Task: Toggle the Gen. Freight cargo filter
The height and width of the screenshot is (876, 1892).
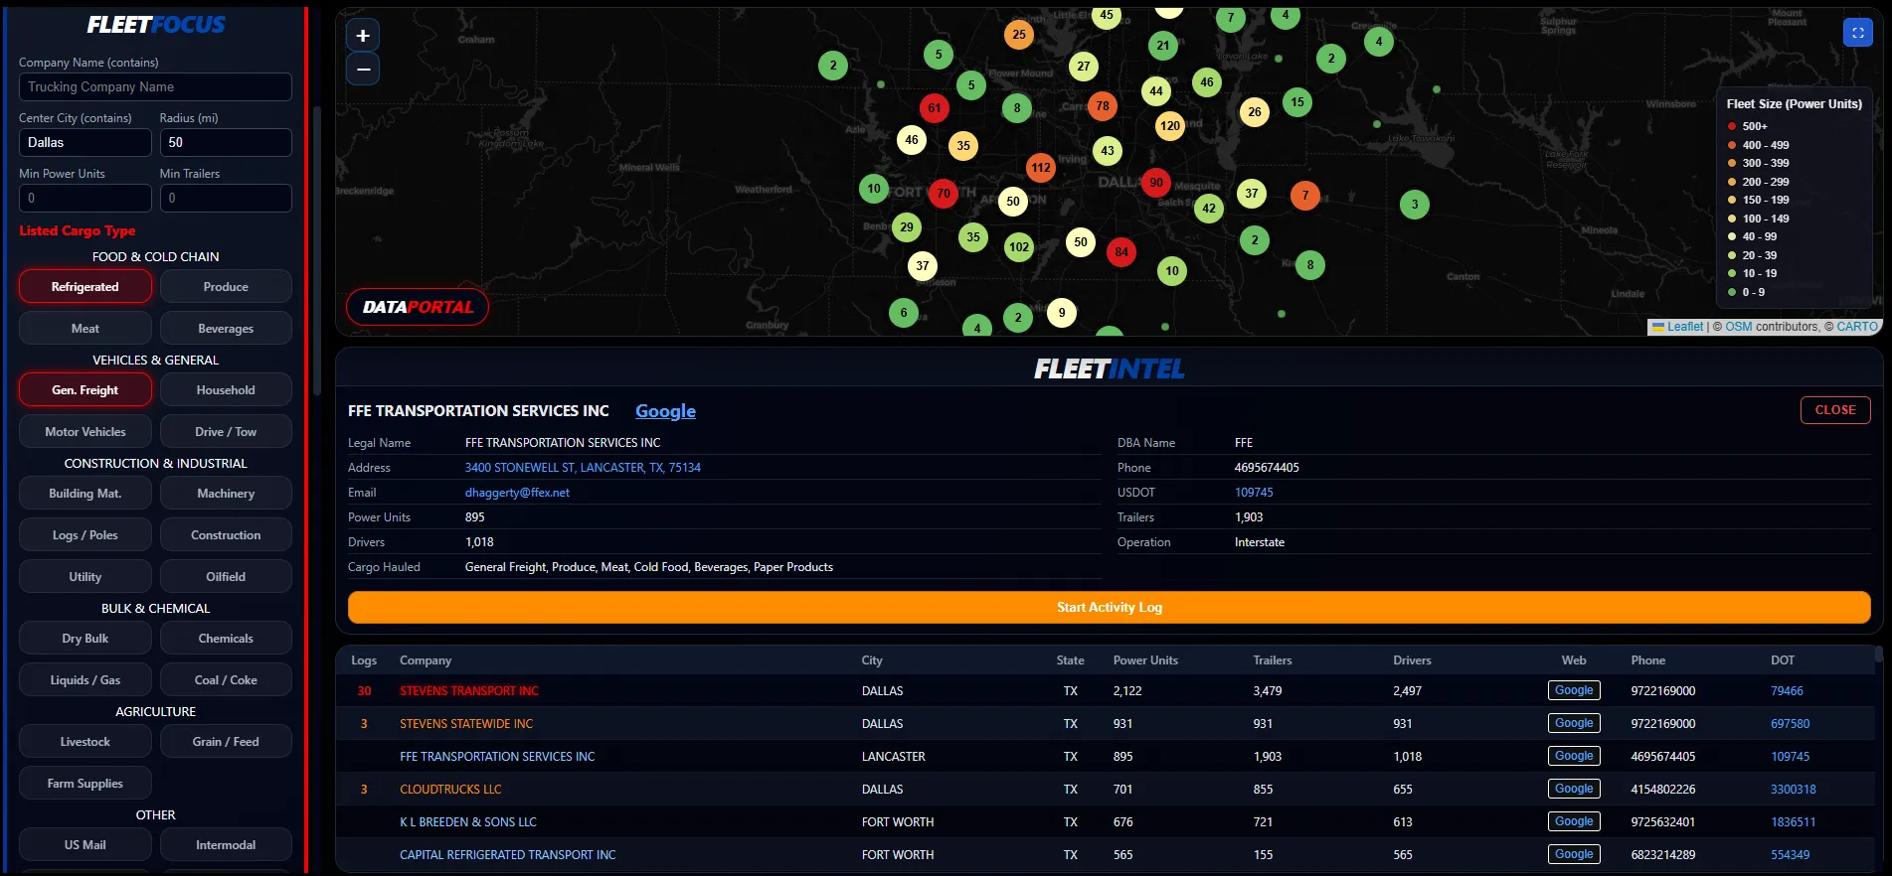Action: point(86,390)
